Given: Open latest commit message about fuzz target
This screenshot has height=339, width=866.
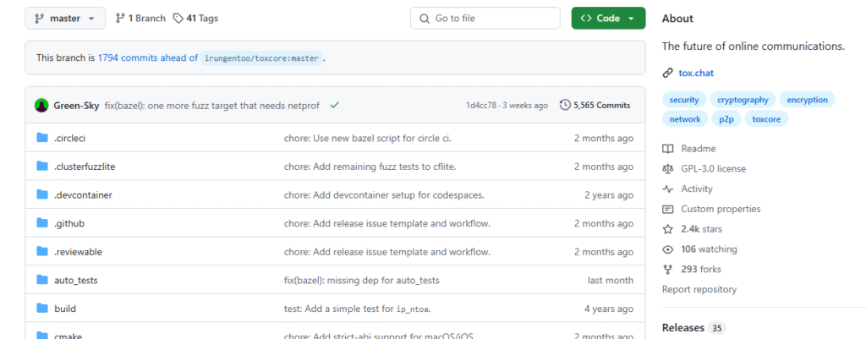Looking at the screenshot, I should point(212,105).
